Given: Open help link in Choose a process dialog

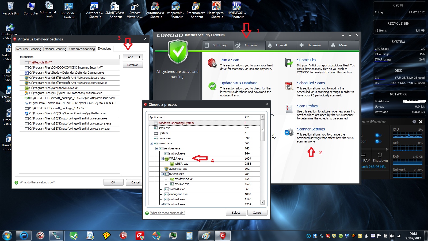Looking at the screenshot, I should (x=168, y=213).
